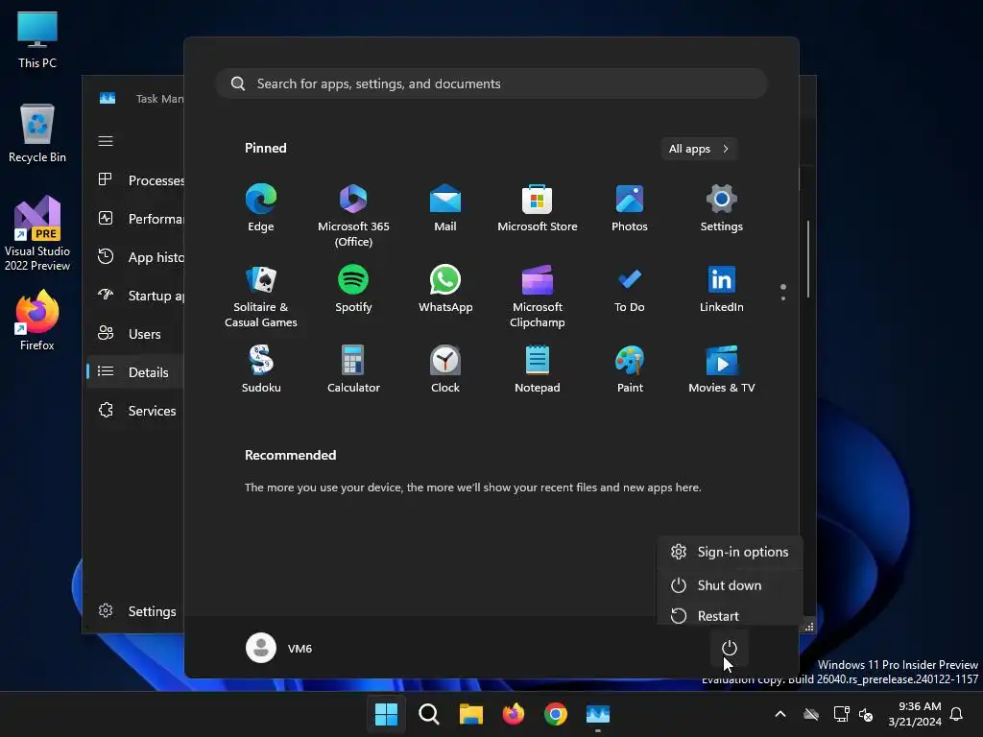Launch Microsoft 365 (Office) app

(353, 215)
